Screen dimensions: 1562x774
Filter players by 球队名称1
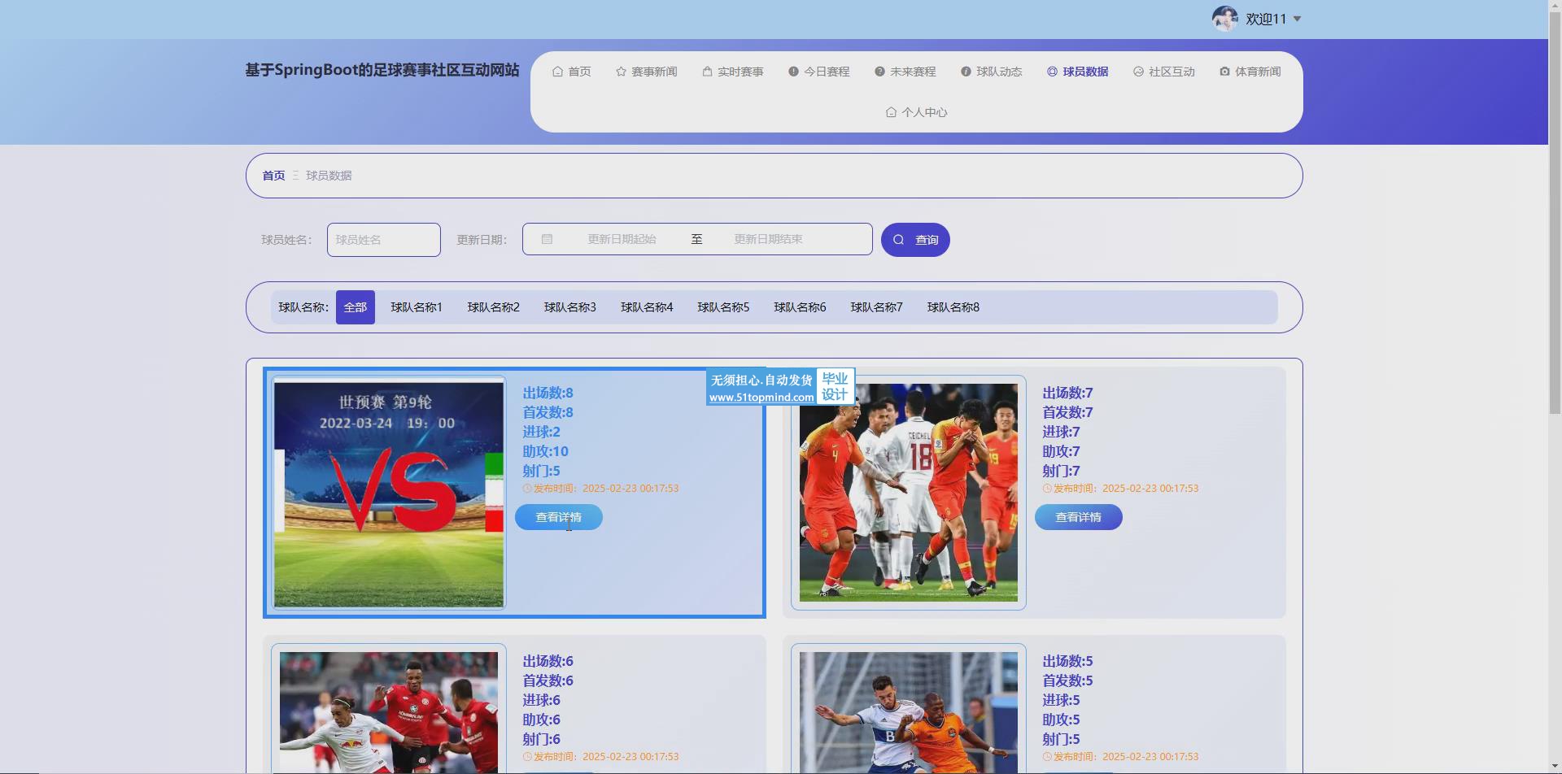click(416, 307)
